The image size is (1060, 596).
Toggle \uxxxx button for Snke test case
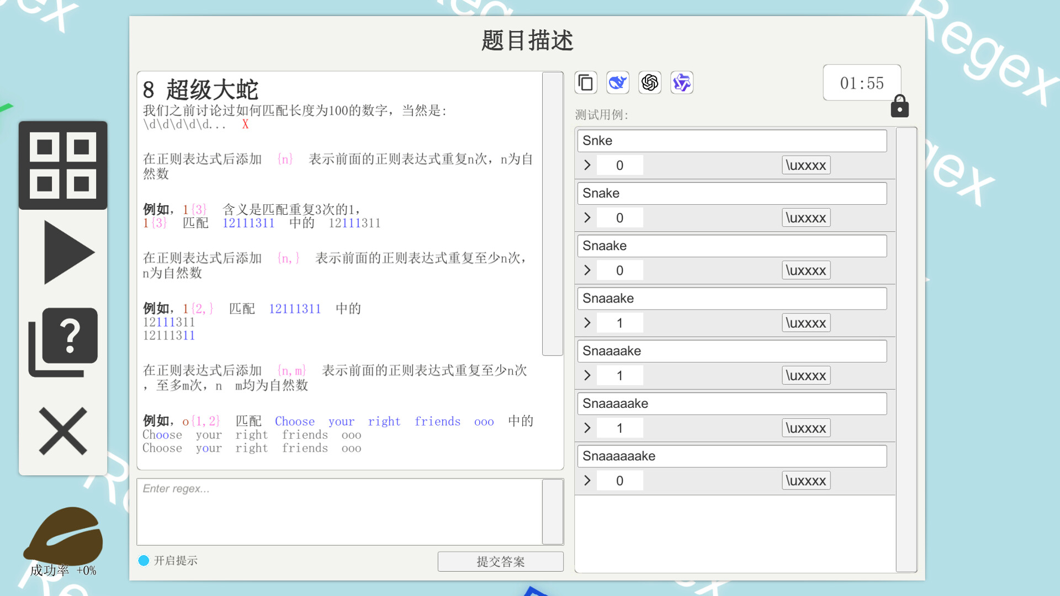805,165
